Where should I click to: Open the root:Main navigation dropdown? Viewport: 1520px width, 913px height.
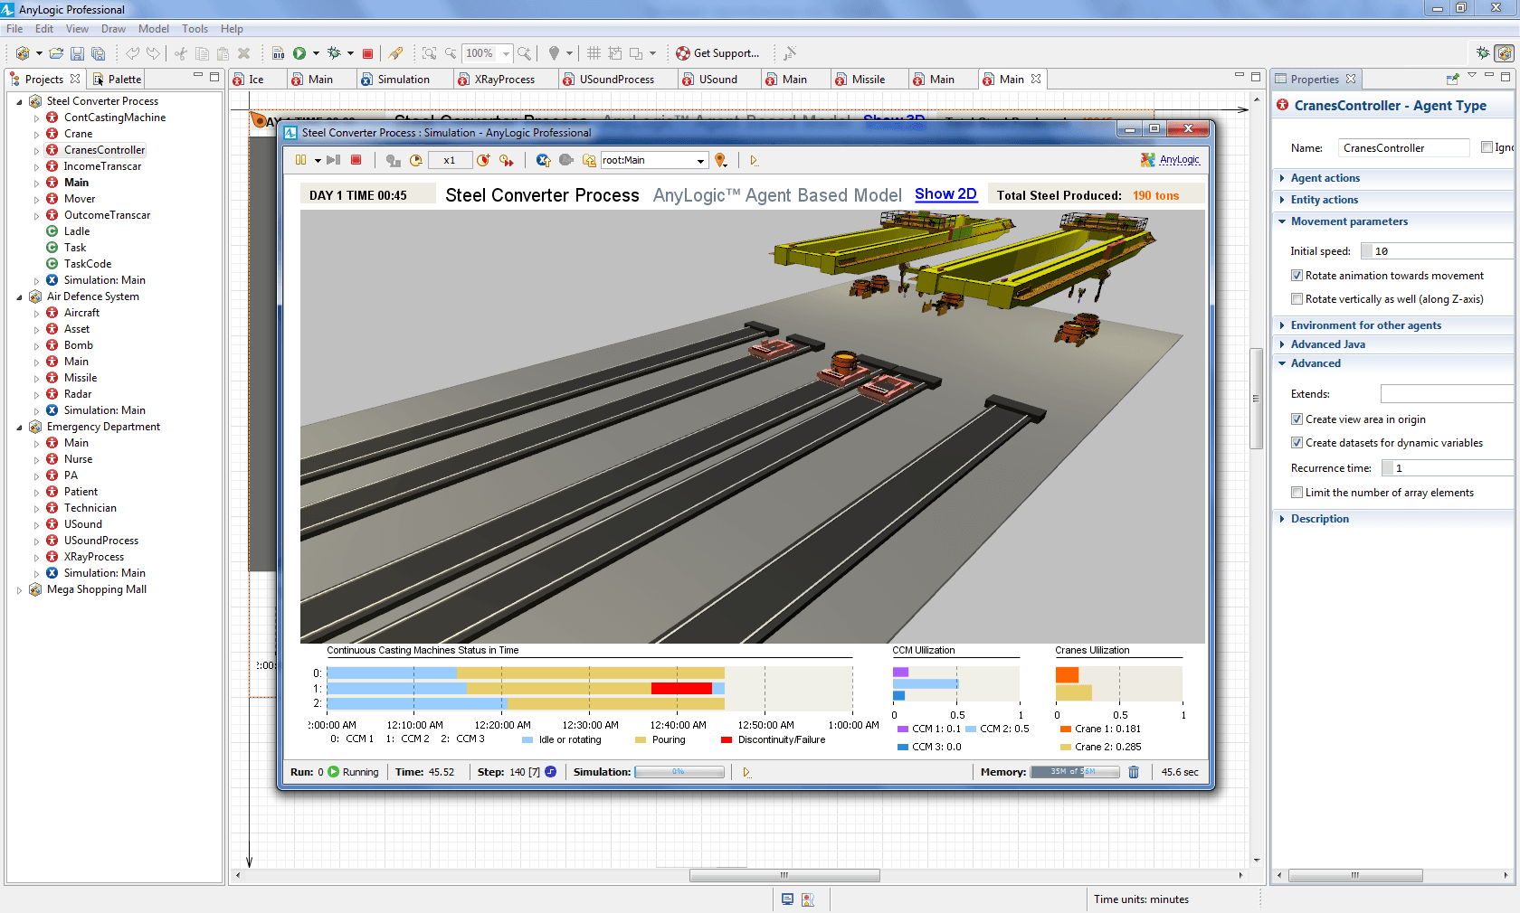701,161
